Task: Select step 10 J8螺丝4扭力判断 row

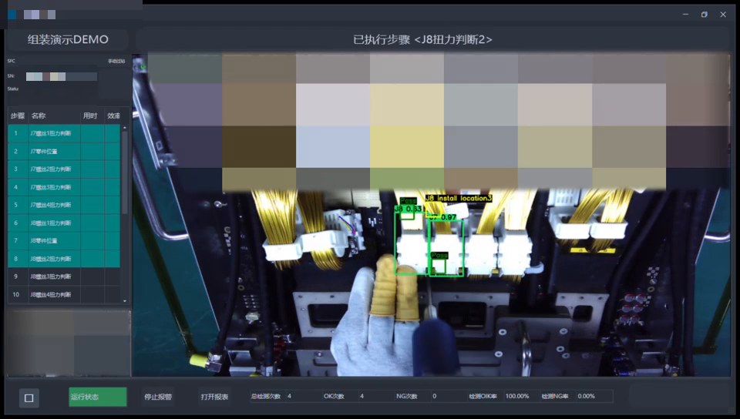Action: point(64,294)
